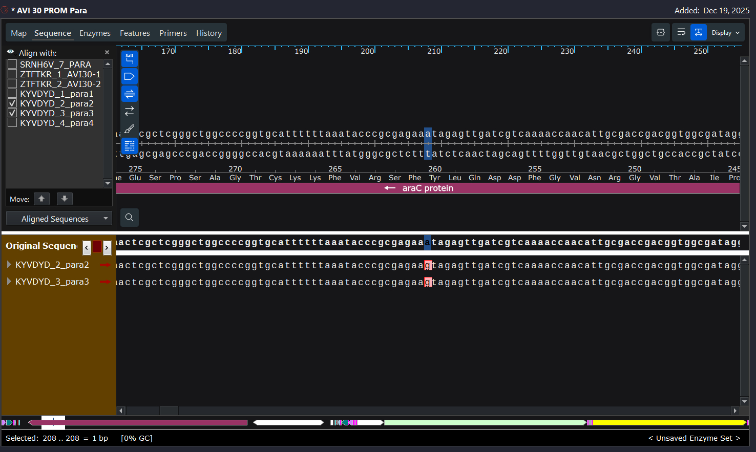
Task: Uncheck the KYVDYD_2_para2 checkbox
Action: [12, 103]
